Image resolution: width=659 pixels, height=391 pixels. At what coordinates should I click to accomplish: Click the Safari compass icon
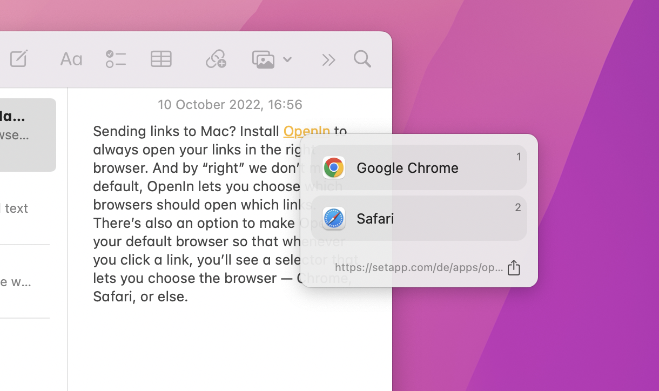point(334,218)
